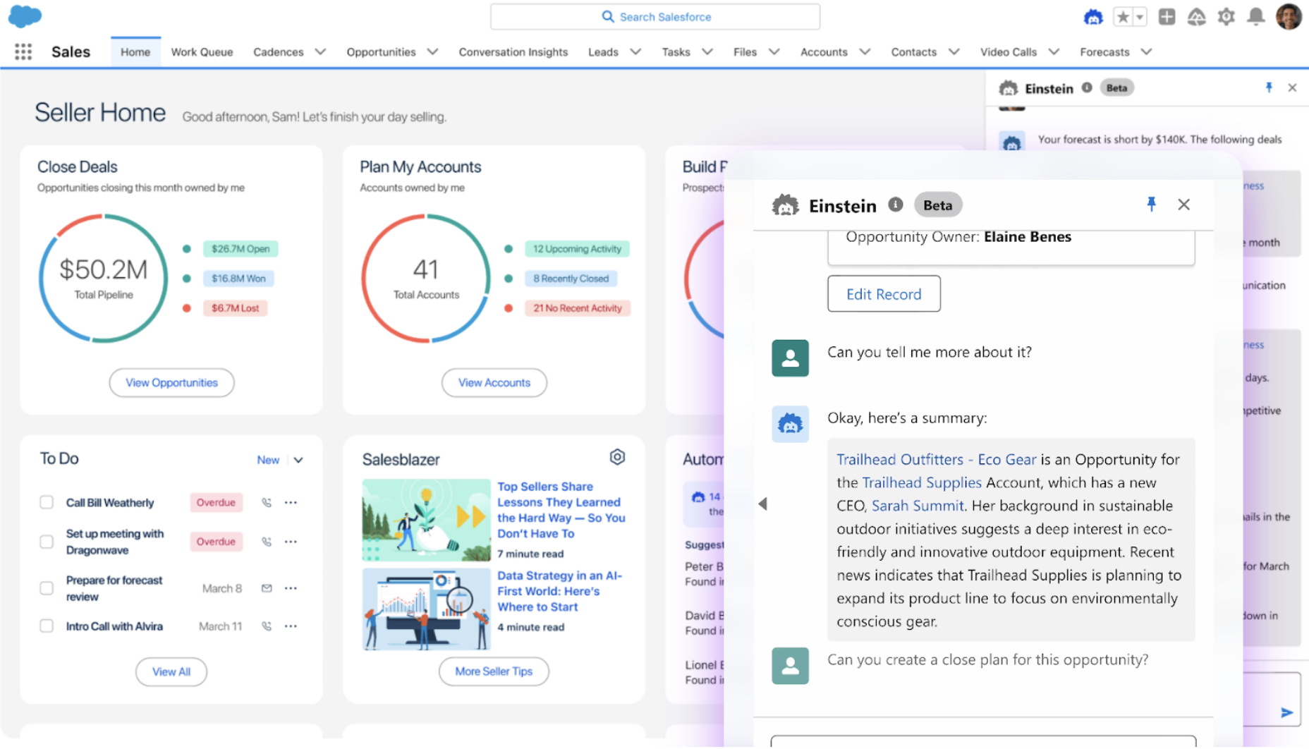Collapse panel using the left triangle arrow
The height and width of the screenshot is (749, 1309).
pos(762,504)
